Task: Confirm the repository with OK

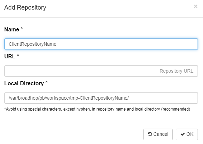Action: pyautogui.click(x=187, y=134)
